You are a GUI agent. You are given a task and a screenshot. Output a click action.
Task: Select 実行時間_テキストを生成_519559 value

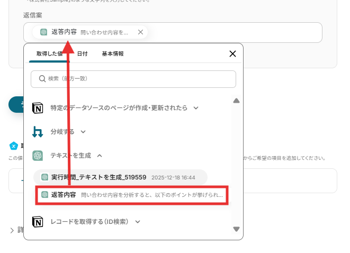tap(120, 177)
